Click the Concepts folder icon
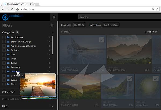 coord(8,71)
